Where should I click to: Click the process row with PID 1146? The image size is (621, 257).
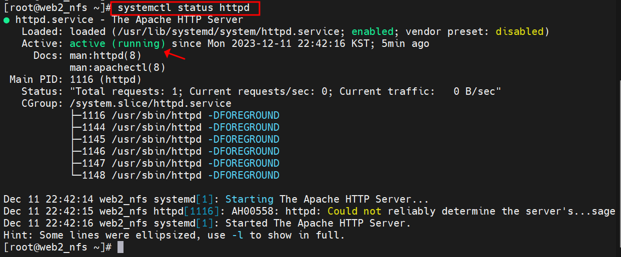[175, 151]
